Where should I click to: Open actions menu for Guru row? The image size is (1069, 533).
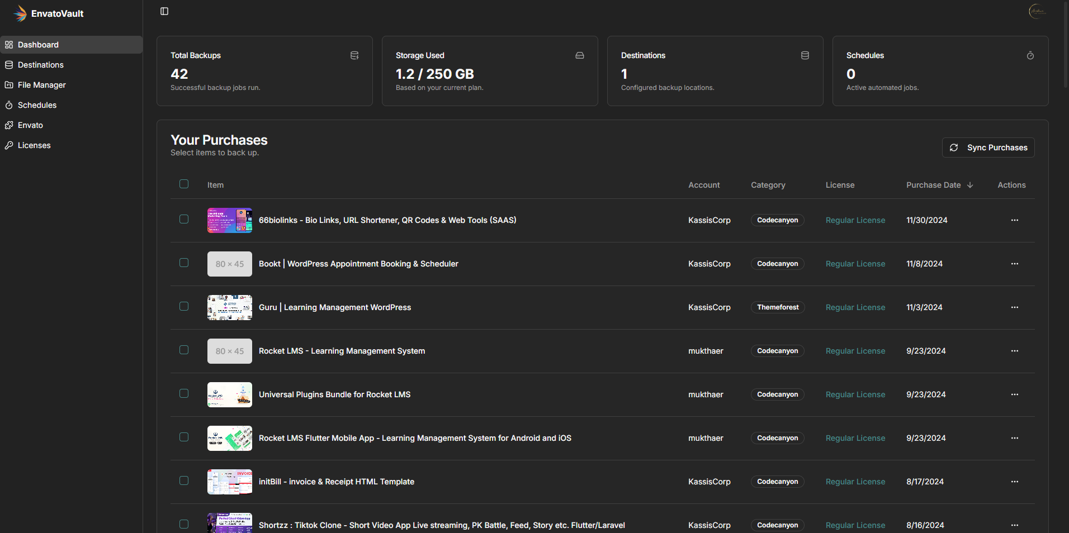point(1015,307)
